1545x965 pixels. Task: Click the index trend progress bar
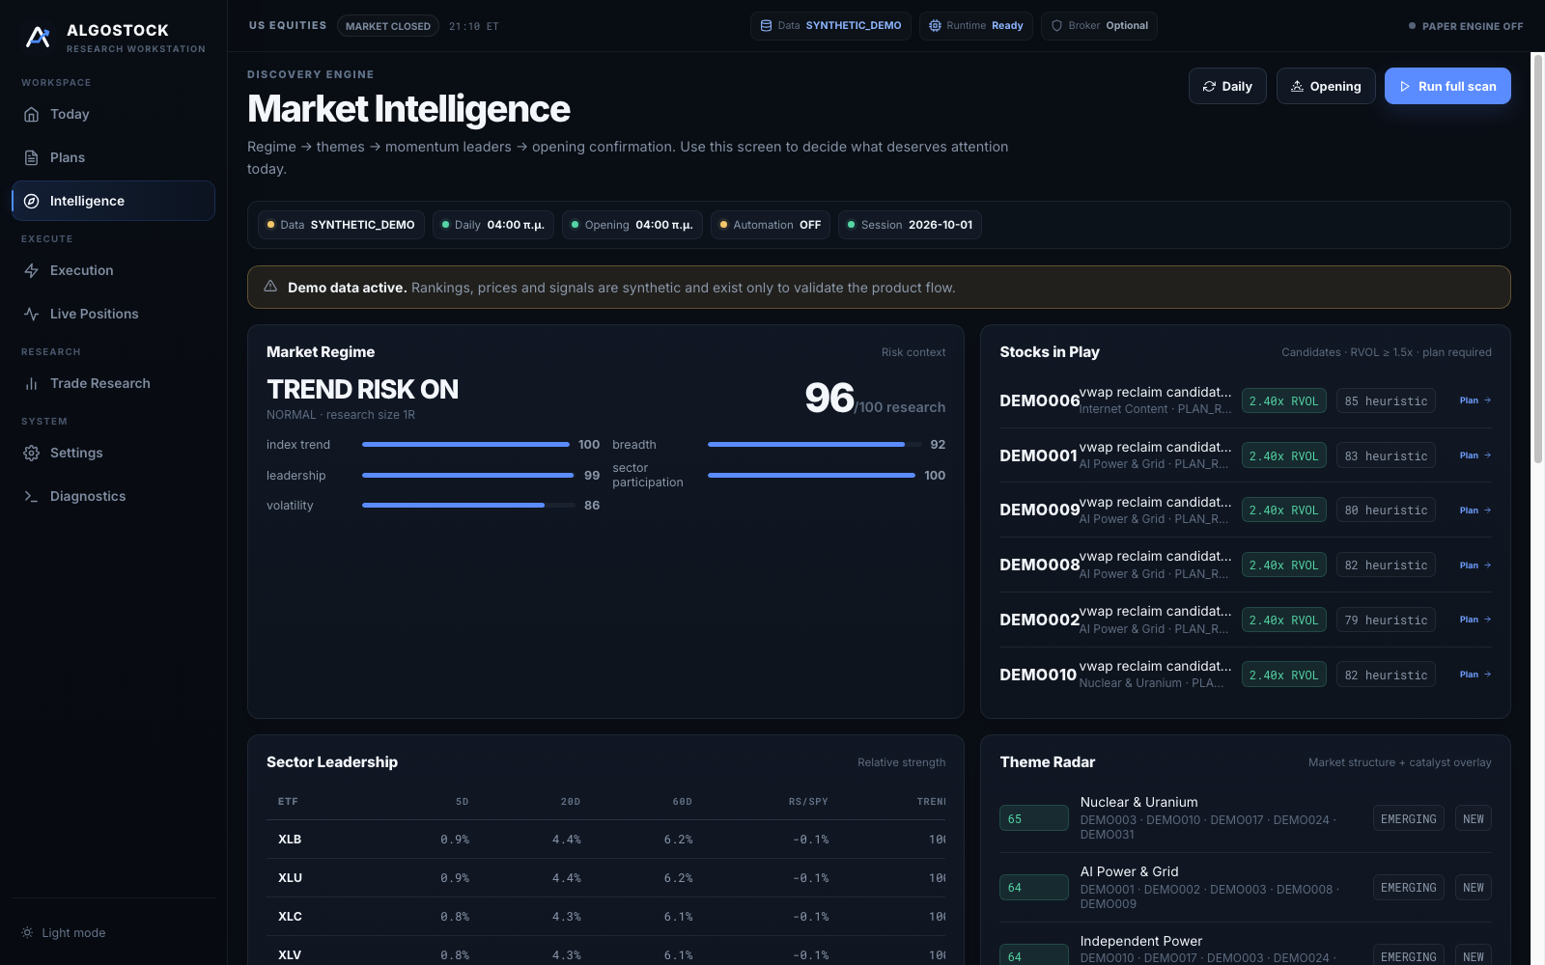pos(466,445)
